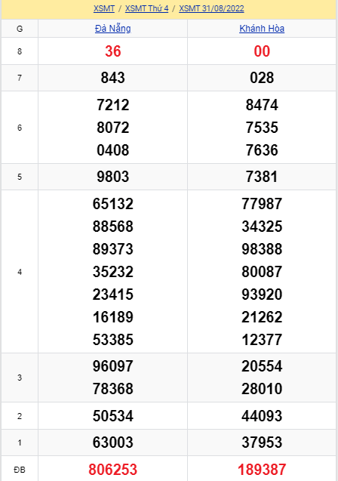338x481 pixels.
Task: Click Khánh Hòa fifth prize 7381
Action: point(262,177)
